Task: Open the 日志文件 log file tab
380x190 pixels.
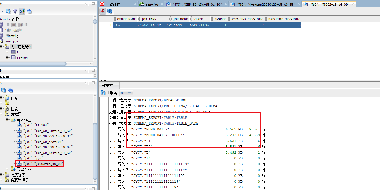Action: pyautogui.click(x=109, y=86)
